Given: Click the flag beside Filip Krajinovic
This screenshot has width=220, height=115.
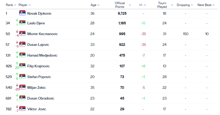Looking at the screenshot, I should click(x=22, y=65).
